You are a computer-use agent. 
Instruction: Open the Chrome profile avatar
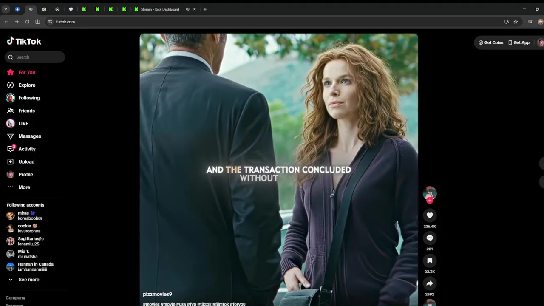tap(541, 22)
